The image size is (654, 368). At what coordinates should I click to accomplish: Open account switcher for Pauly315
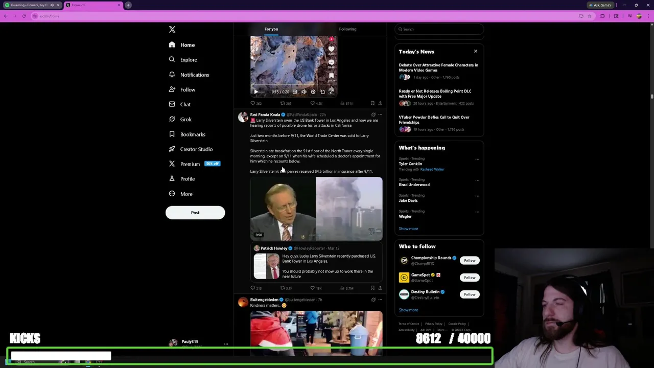click(198, 343)
